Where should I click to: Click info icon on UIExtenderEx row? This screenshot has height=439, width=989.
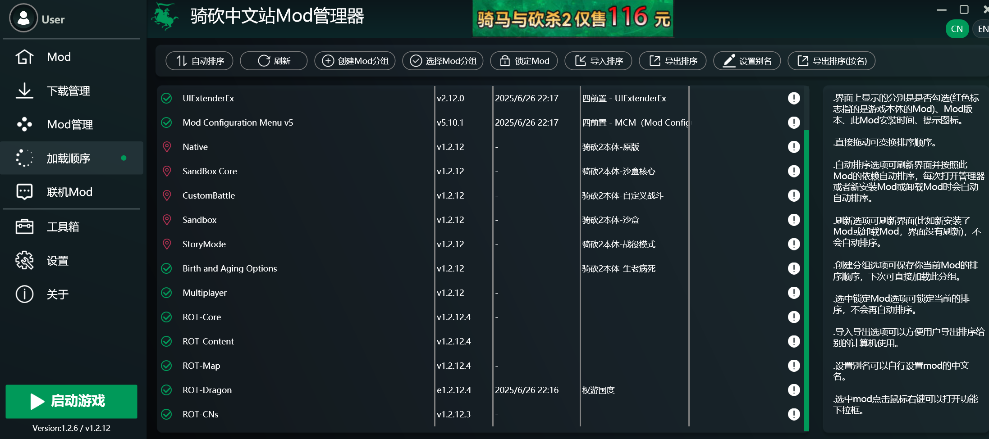point(794,98)
